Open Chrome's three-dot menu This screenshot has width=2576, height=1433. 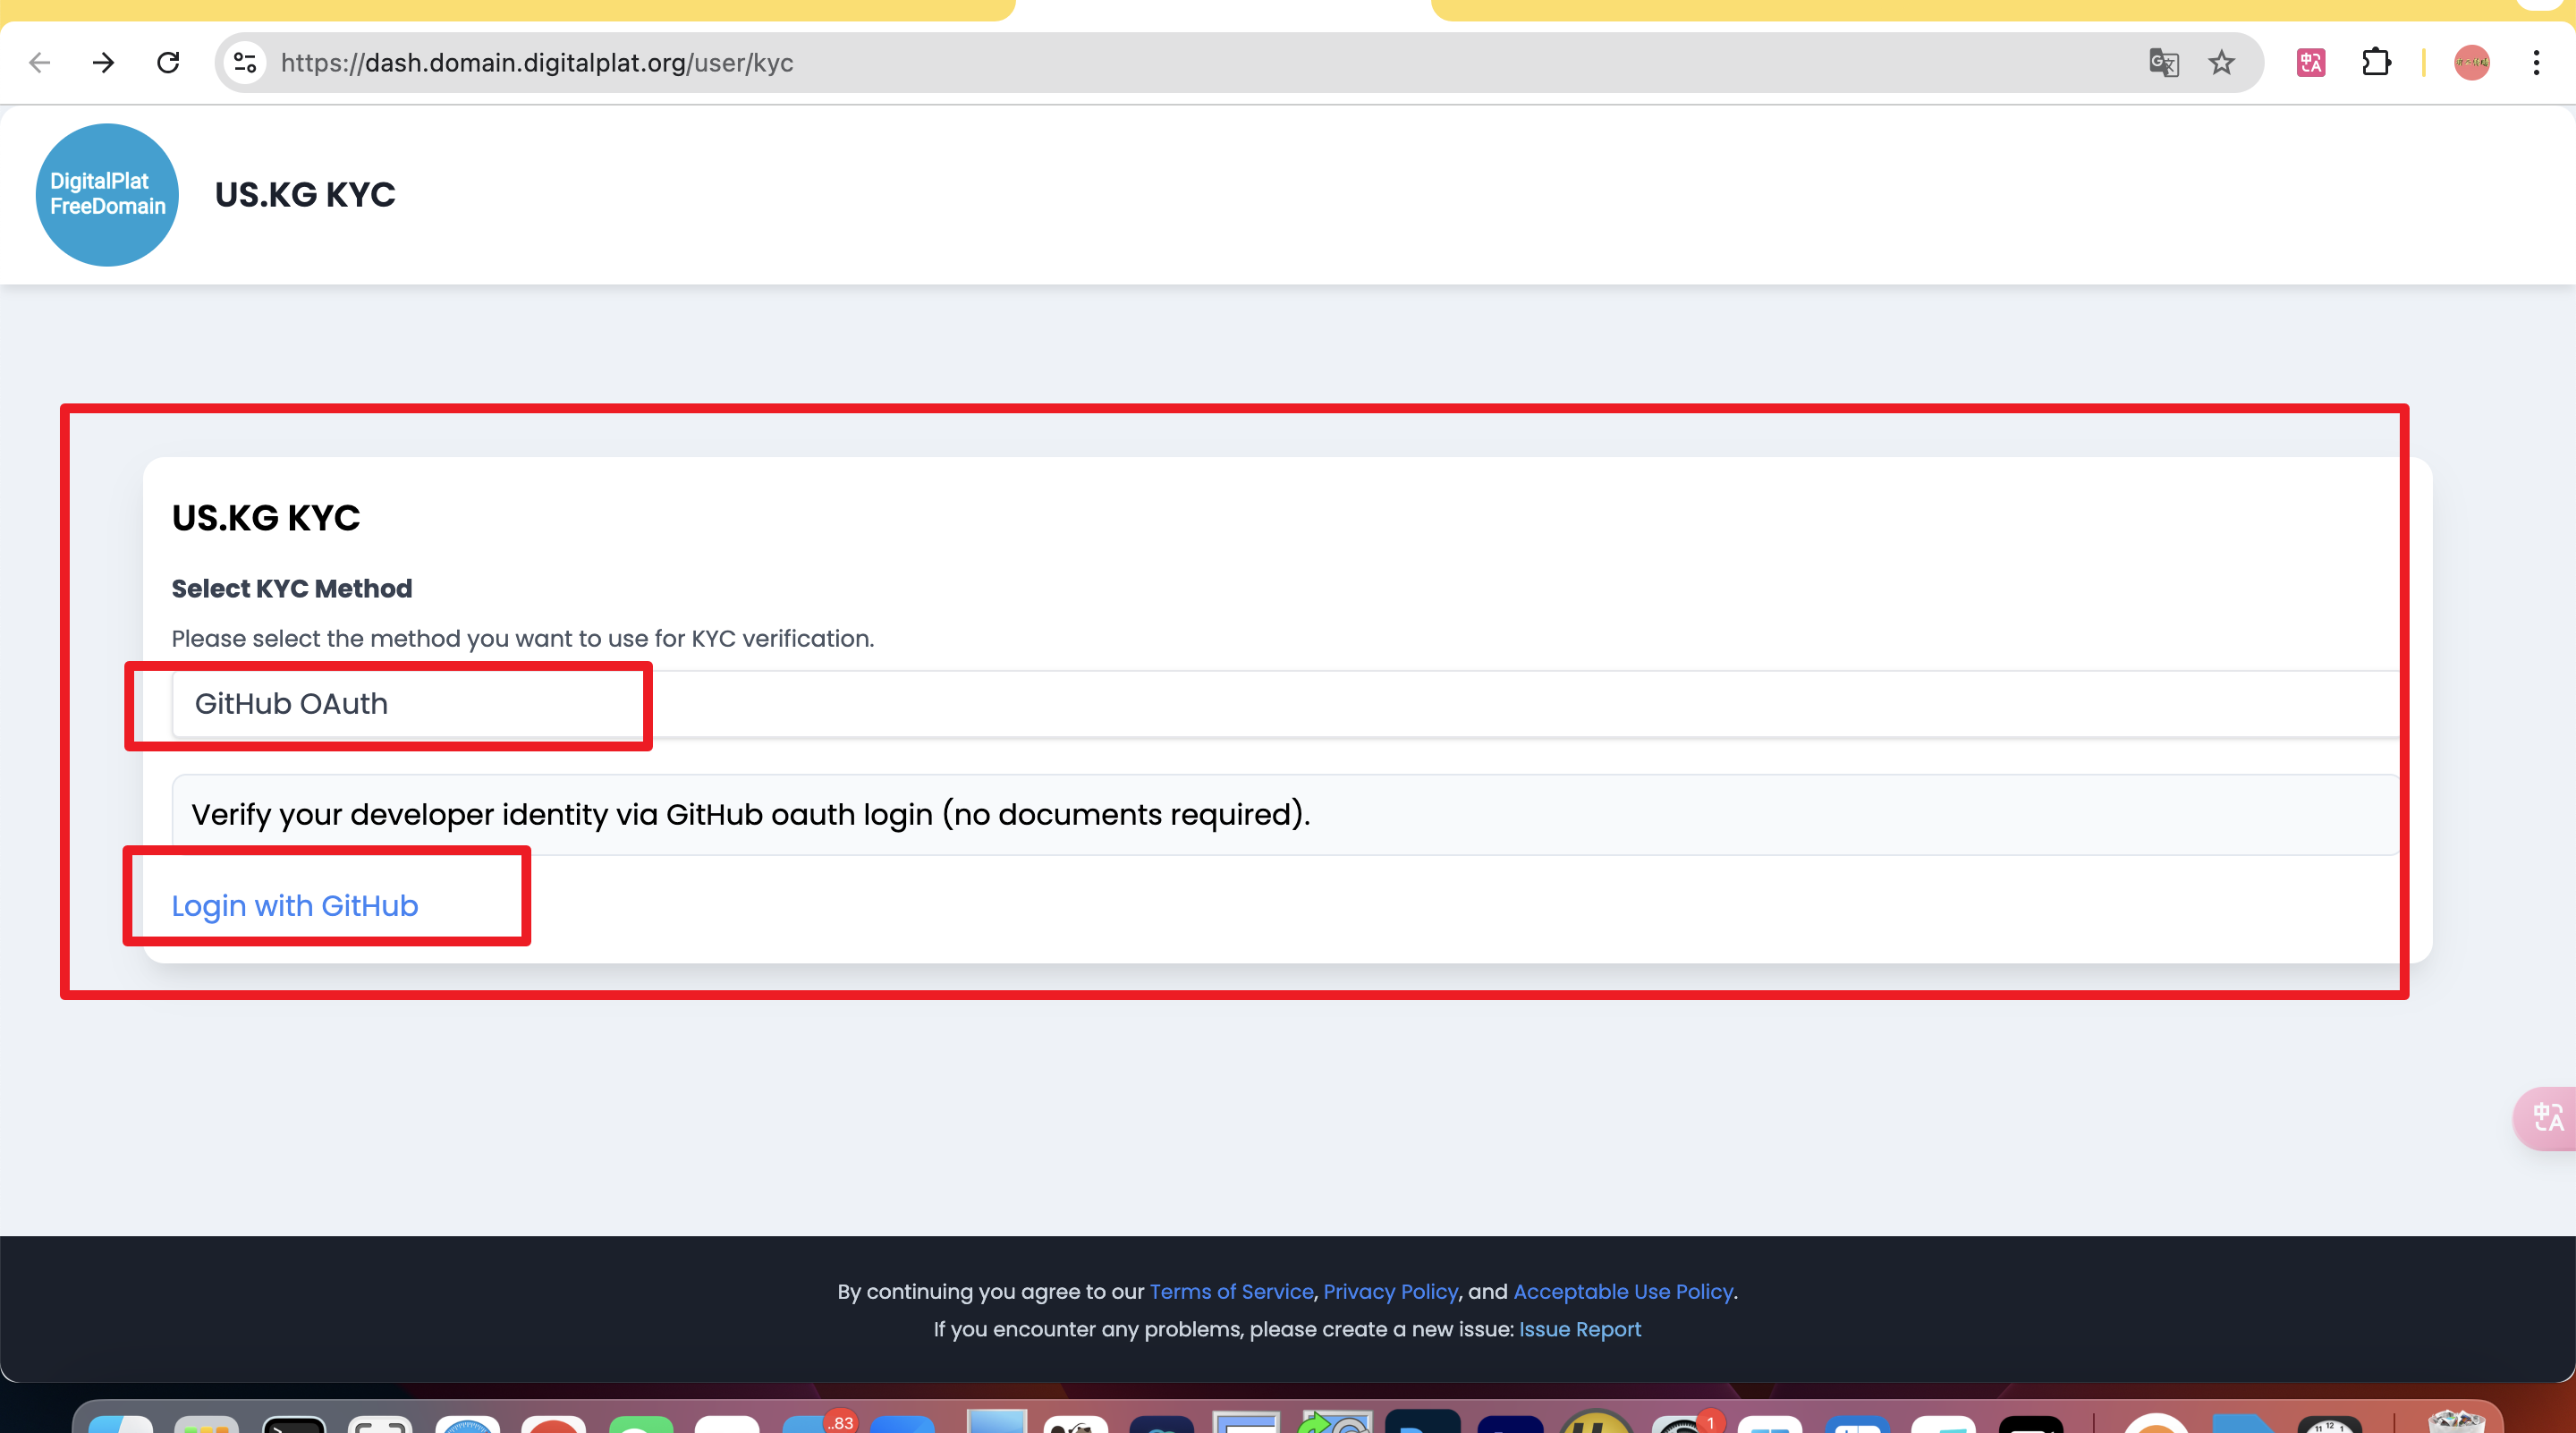point(2536,63)
